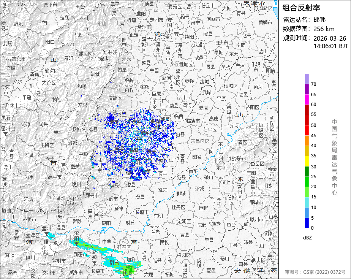Select the observation date 2026-03-26

pyautogui.click(x=330, y=38)
